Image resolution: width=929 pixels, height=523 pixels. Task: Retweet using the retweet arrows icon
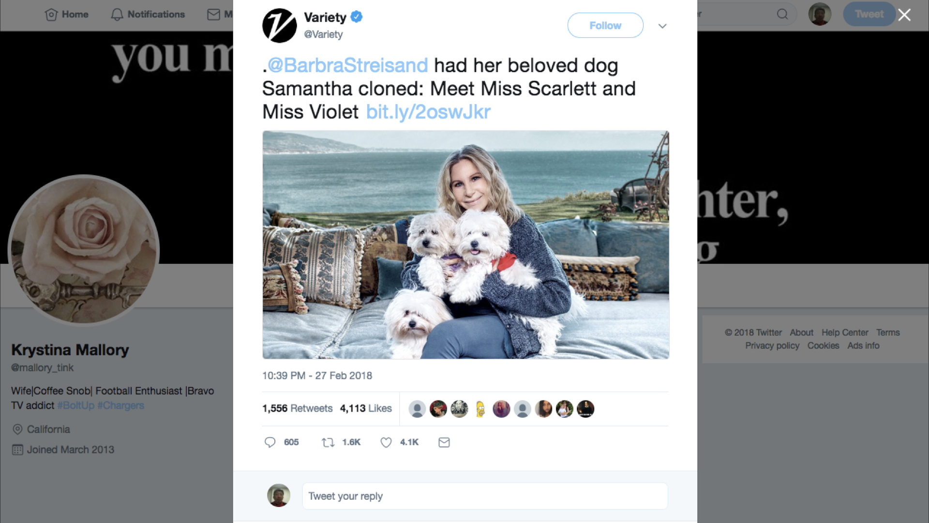328,442
